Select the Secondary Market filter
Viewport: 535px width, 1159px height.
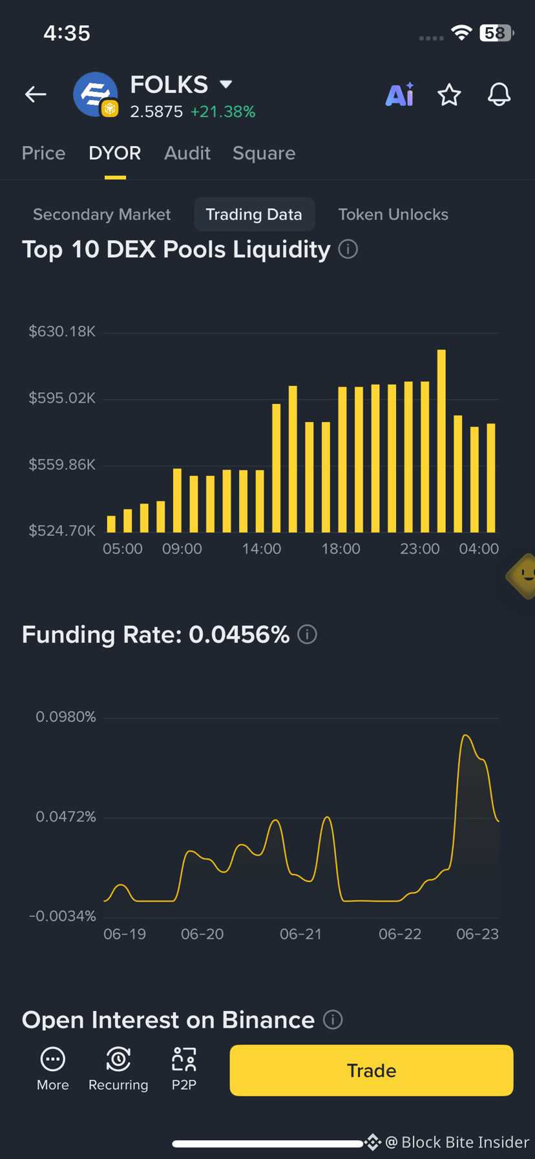pyautogui.click(x=101, y=215)
